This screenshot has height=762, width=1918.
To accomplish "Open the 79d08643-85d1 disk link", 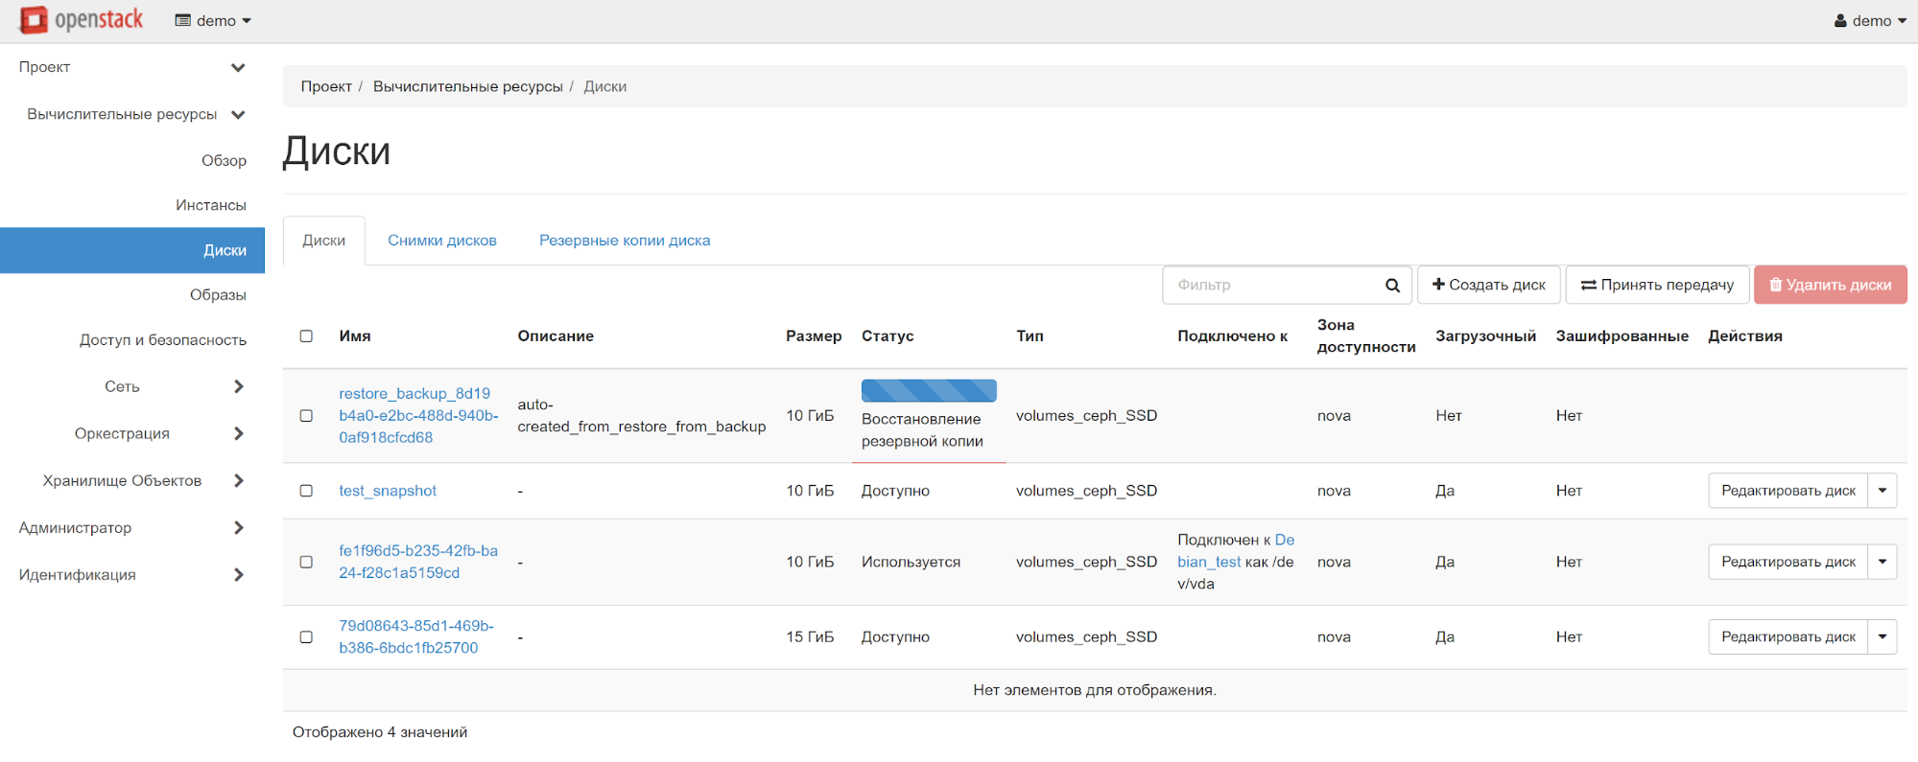I will pos(416,636).
